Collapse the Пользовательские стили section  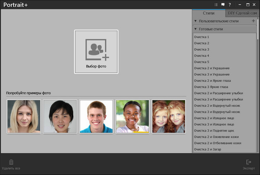point(196,21)
